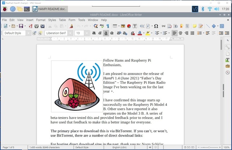Open the Insert menu

click(x=30, y=20)
